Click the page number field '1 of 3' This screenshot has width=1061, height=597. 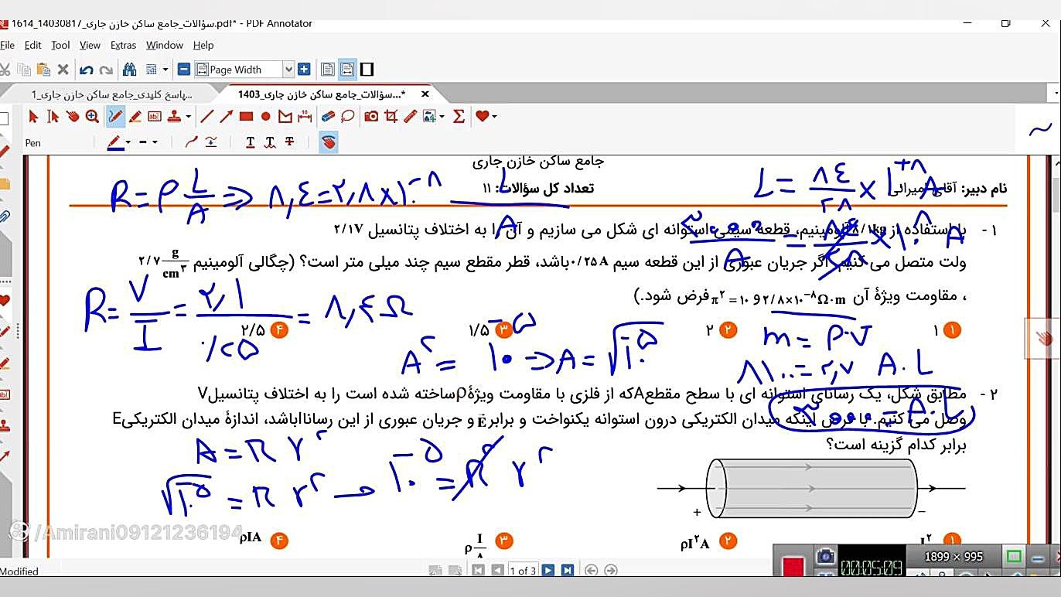523,571
